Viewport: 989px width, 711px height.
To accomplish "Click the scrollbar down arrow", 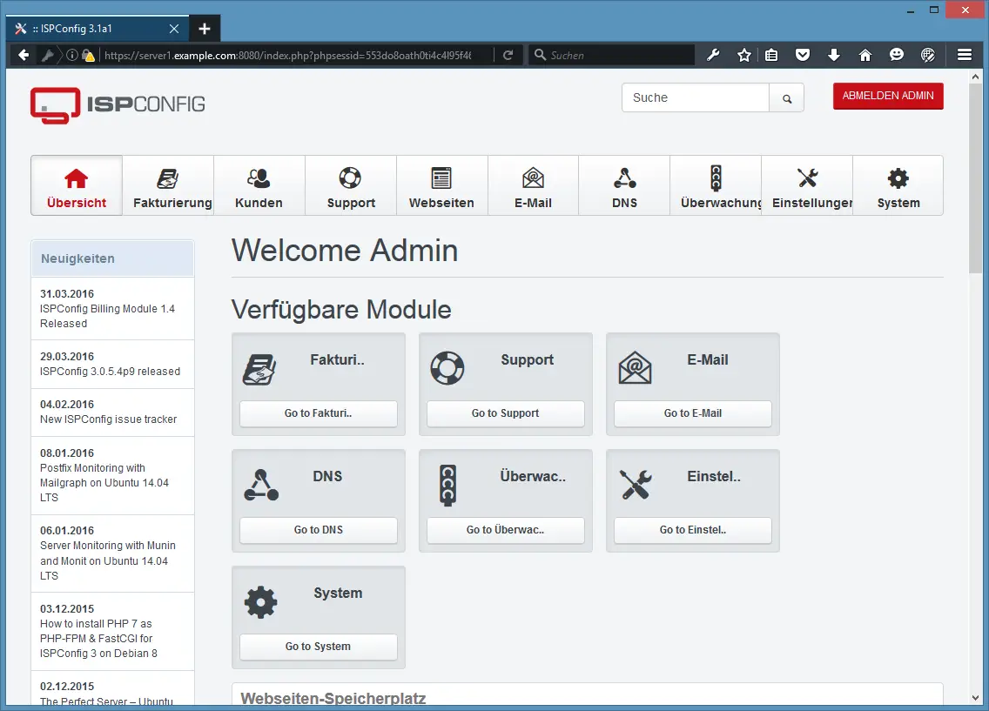I will 976,698.
